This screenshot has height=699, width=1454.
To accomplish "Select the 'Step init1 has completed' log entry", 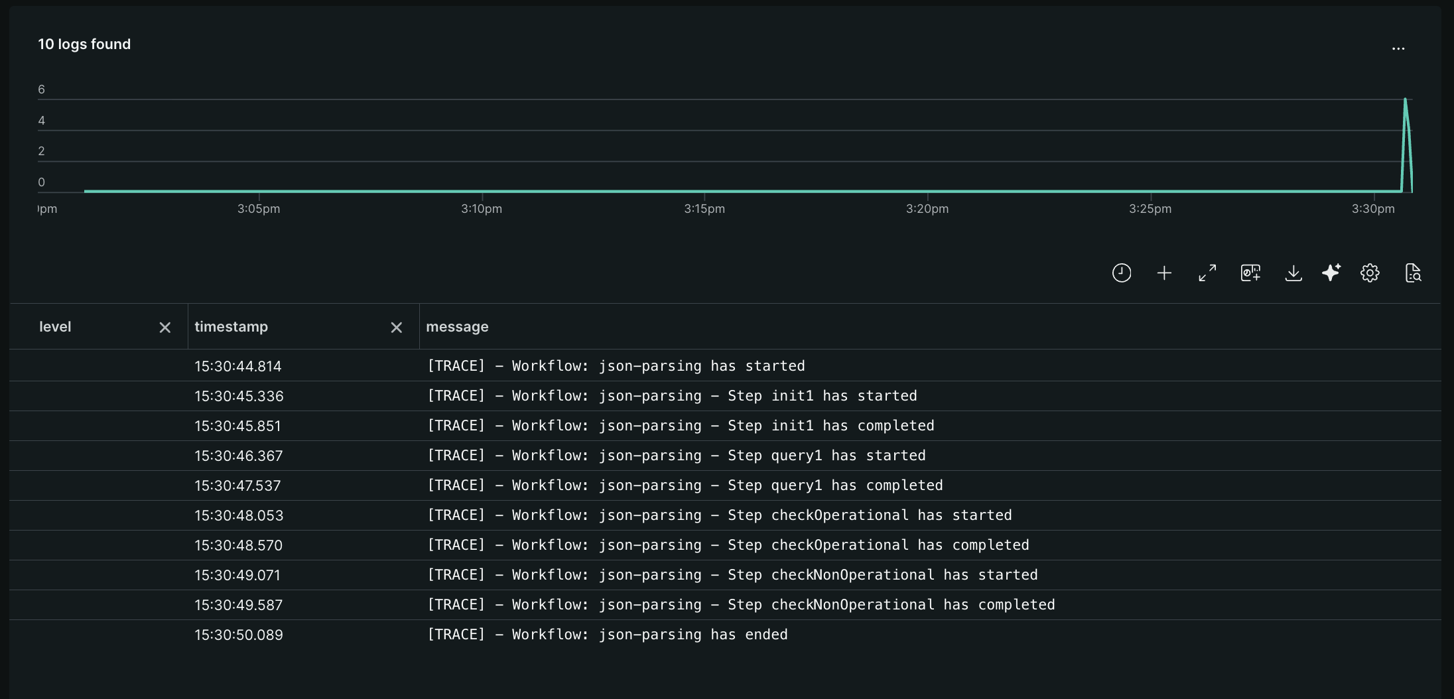I will pyautogui.click(x=680, y=426).
